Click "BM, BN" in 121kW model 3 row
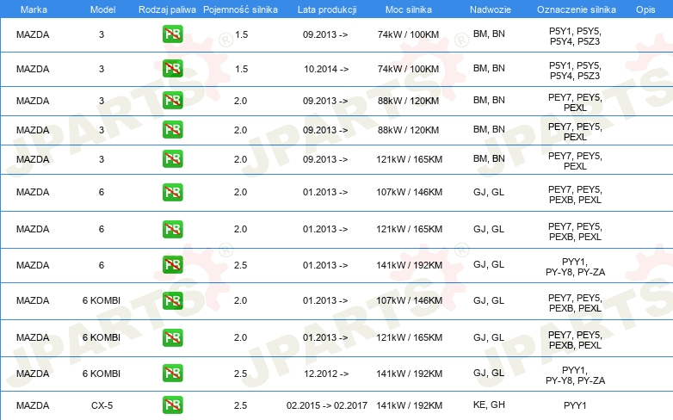 (489, 158)
